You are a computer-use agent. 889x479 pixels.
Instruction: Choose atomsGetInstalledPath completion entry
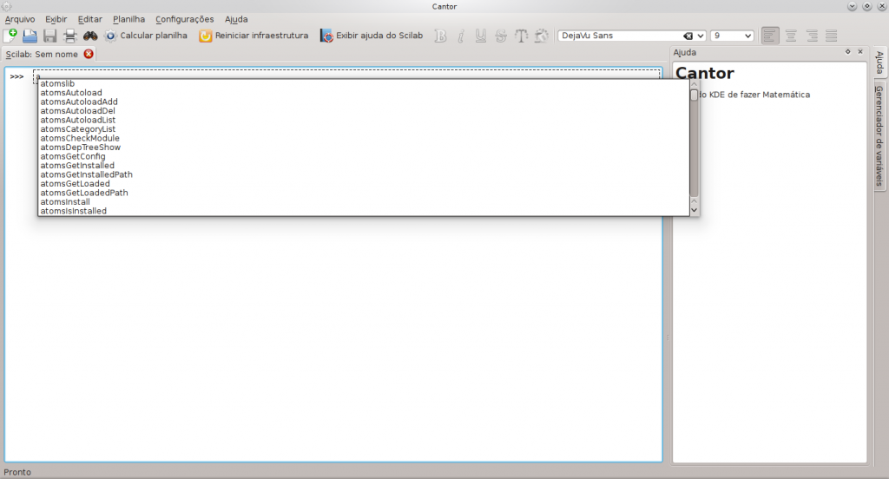(364, 174)
